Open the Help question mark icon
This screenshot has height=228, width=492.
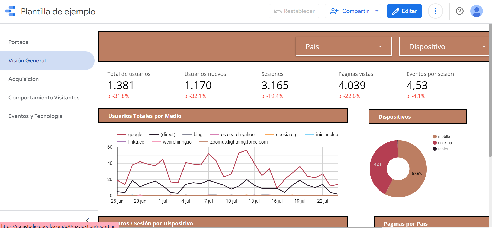point(459,11)
